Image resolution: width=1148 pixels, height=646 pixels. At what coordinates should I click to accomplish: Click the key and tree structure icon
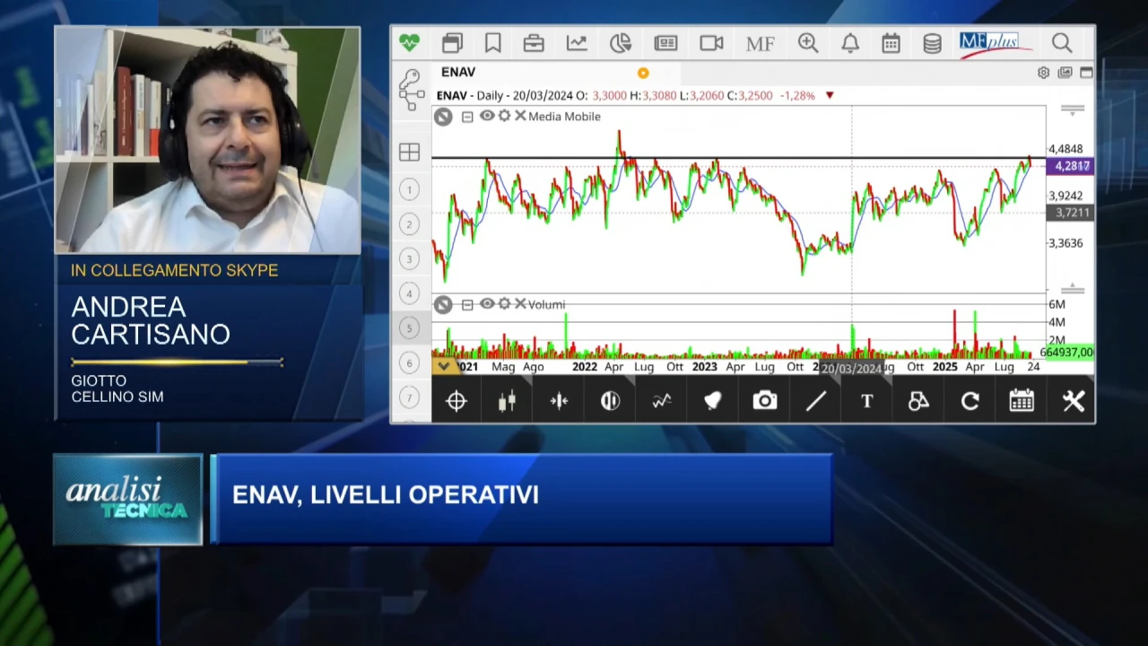411,91
